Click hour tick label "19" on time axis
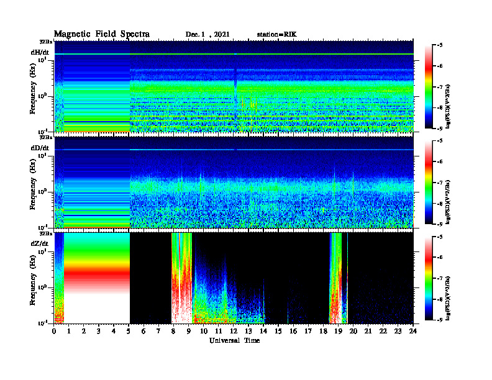 (338, 332)
